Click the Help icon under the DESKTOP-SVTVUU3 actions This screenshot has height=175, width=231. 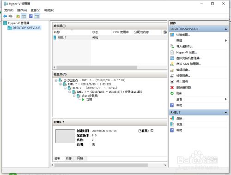click(172, 105)
